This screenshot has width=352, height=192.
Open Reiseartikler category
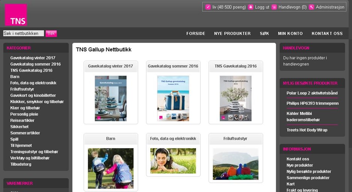(22, 121)
